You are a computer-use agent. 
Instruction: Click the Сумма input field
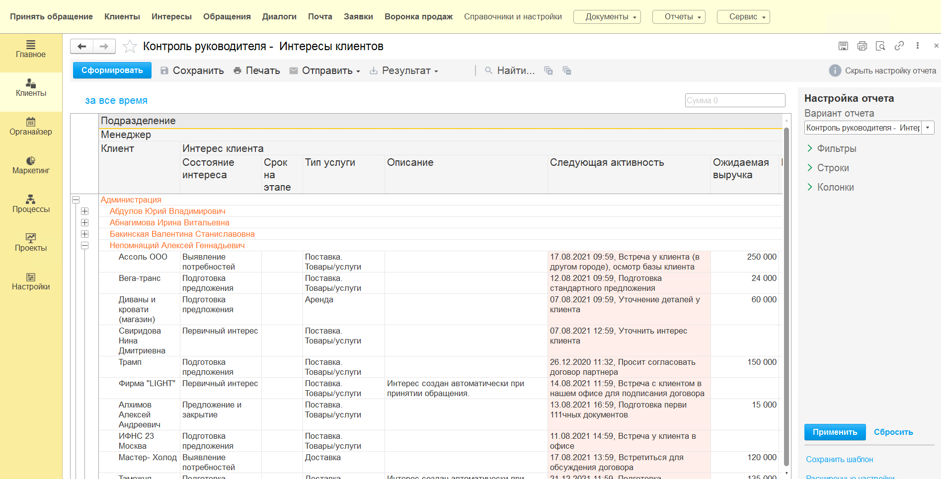[734, 100]
